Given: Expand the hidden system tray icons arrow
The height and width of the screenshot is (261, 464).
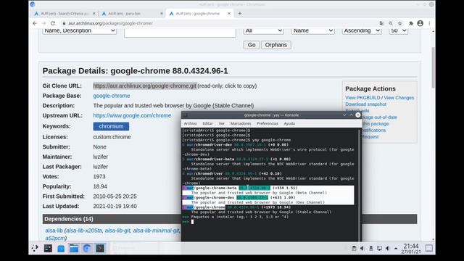Looking at the screenshot, I should click(396, 249).
